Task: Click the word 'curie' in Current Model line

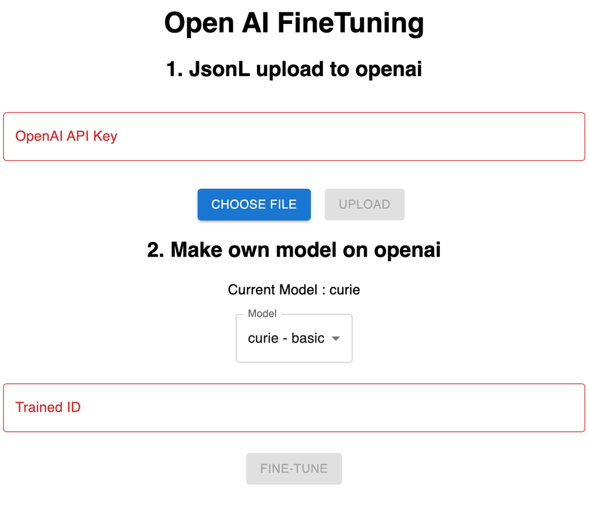Action: tap(345, 290)
